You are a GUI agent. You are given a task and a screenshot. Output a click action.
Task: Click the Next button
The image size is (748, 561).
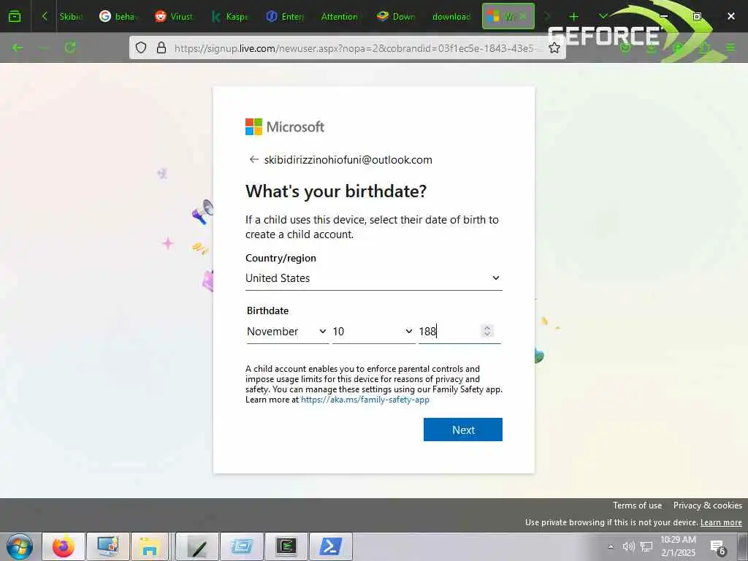(462, 430)
